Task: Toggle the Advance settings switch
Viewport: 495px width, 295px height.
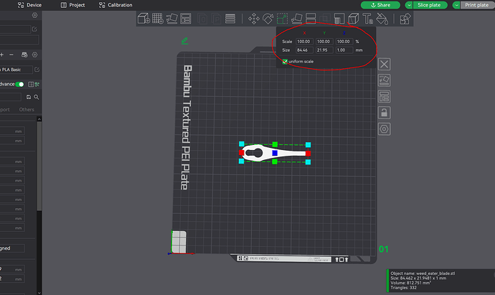Action: coord(19,84)
